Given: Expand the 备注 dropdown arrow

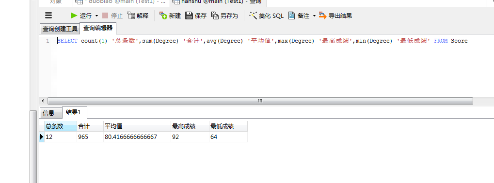Looking at the screenshot, I should (x=314, y=15).
